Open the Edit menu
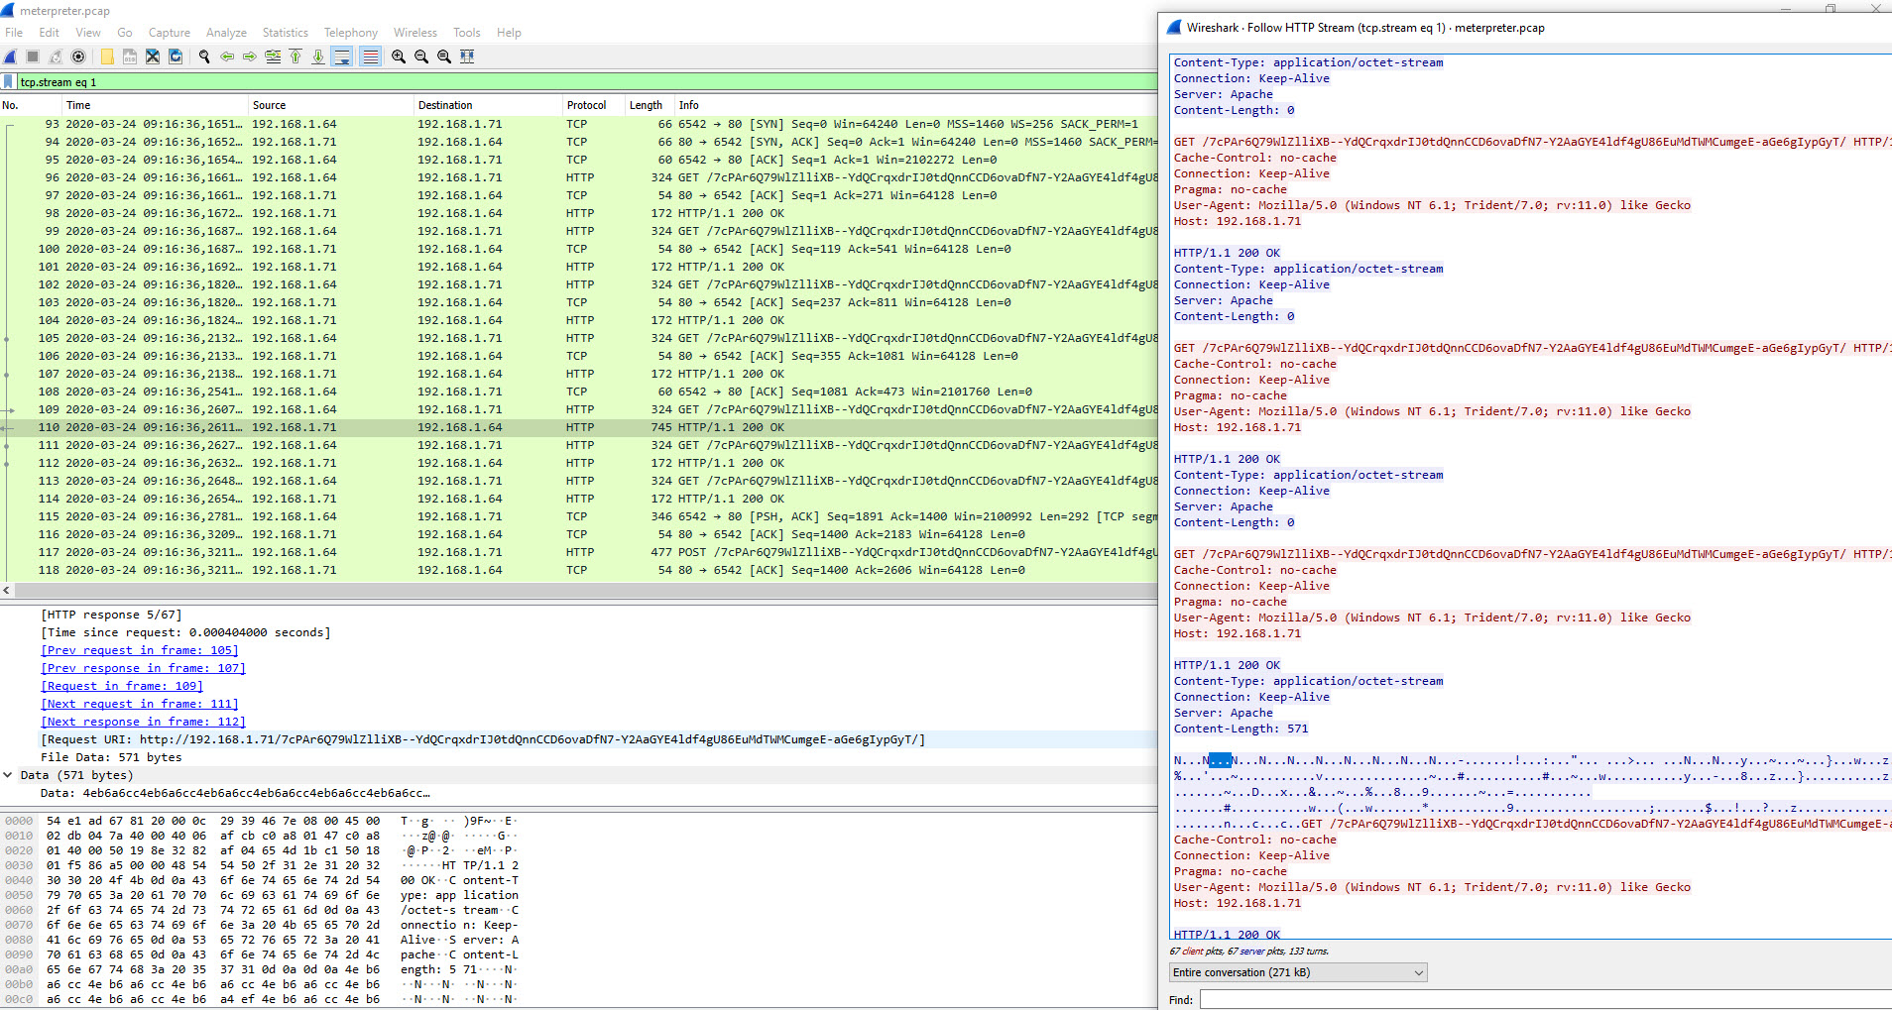1892x1010 pixels. (x=49, y=33)
